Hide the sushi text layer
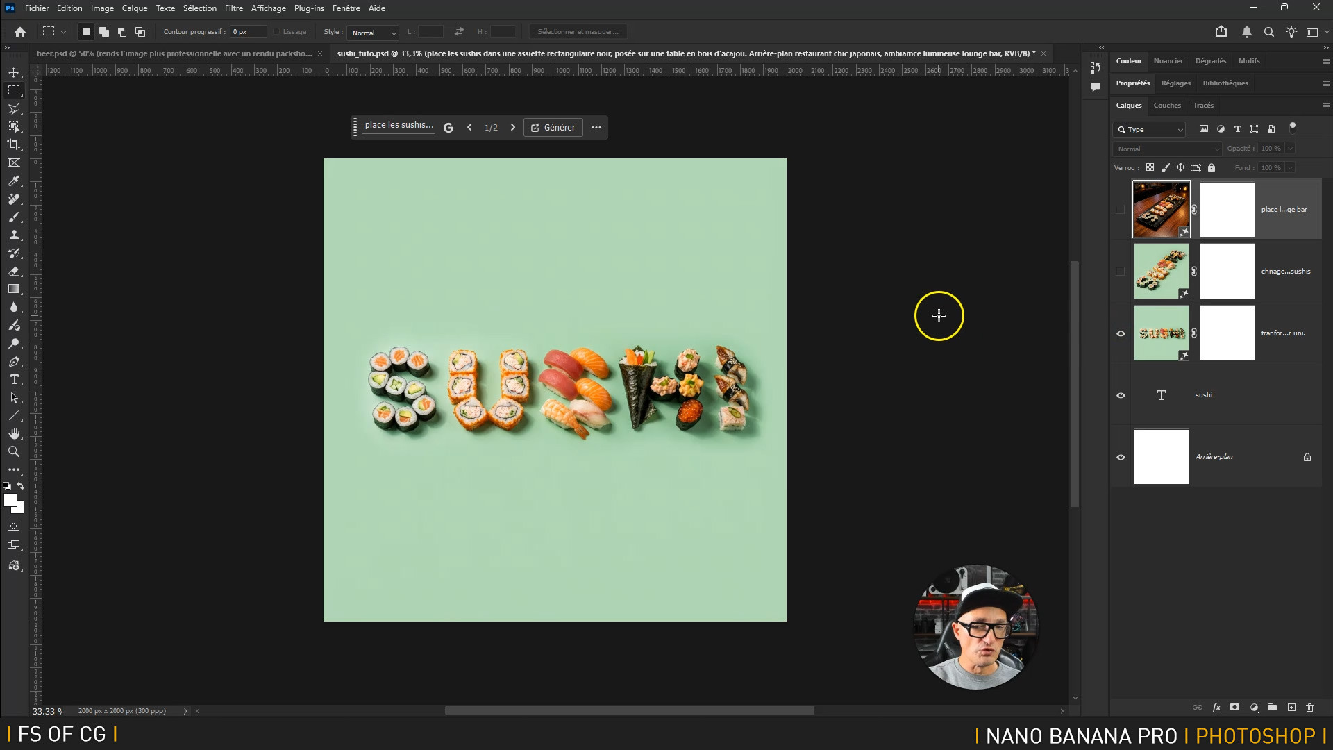 pyautogui.click(x=1121, y=395)
